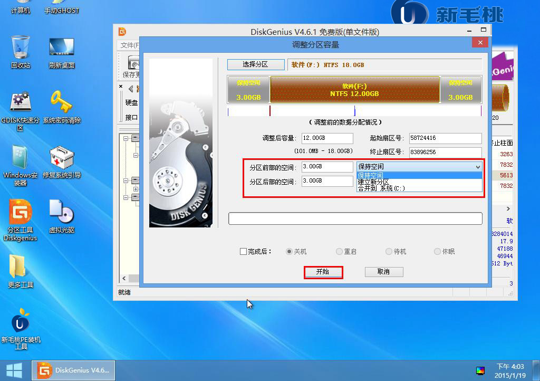Screen dimensions: 540x381
Task: Open the 手动GHOST desktop shortcut
Action: [62, 7]
